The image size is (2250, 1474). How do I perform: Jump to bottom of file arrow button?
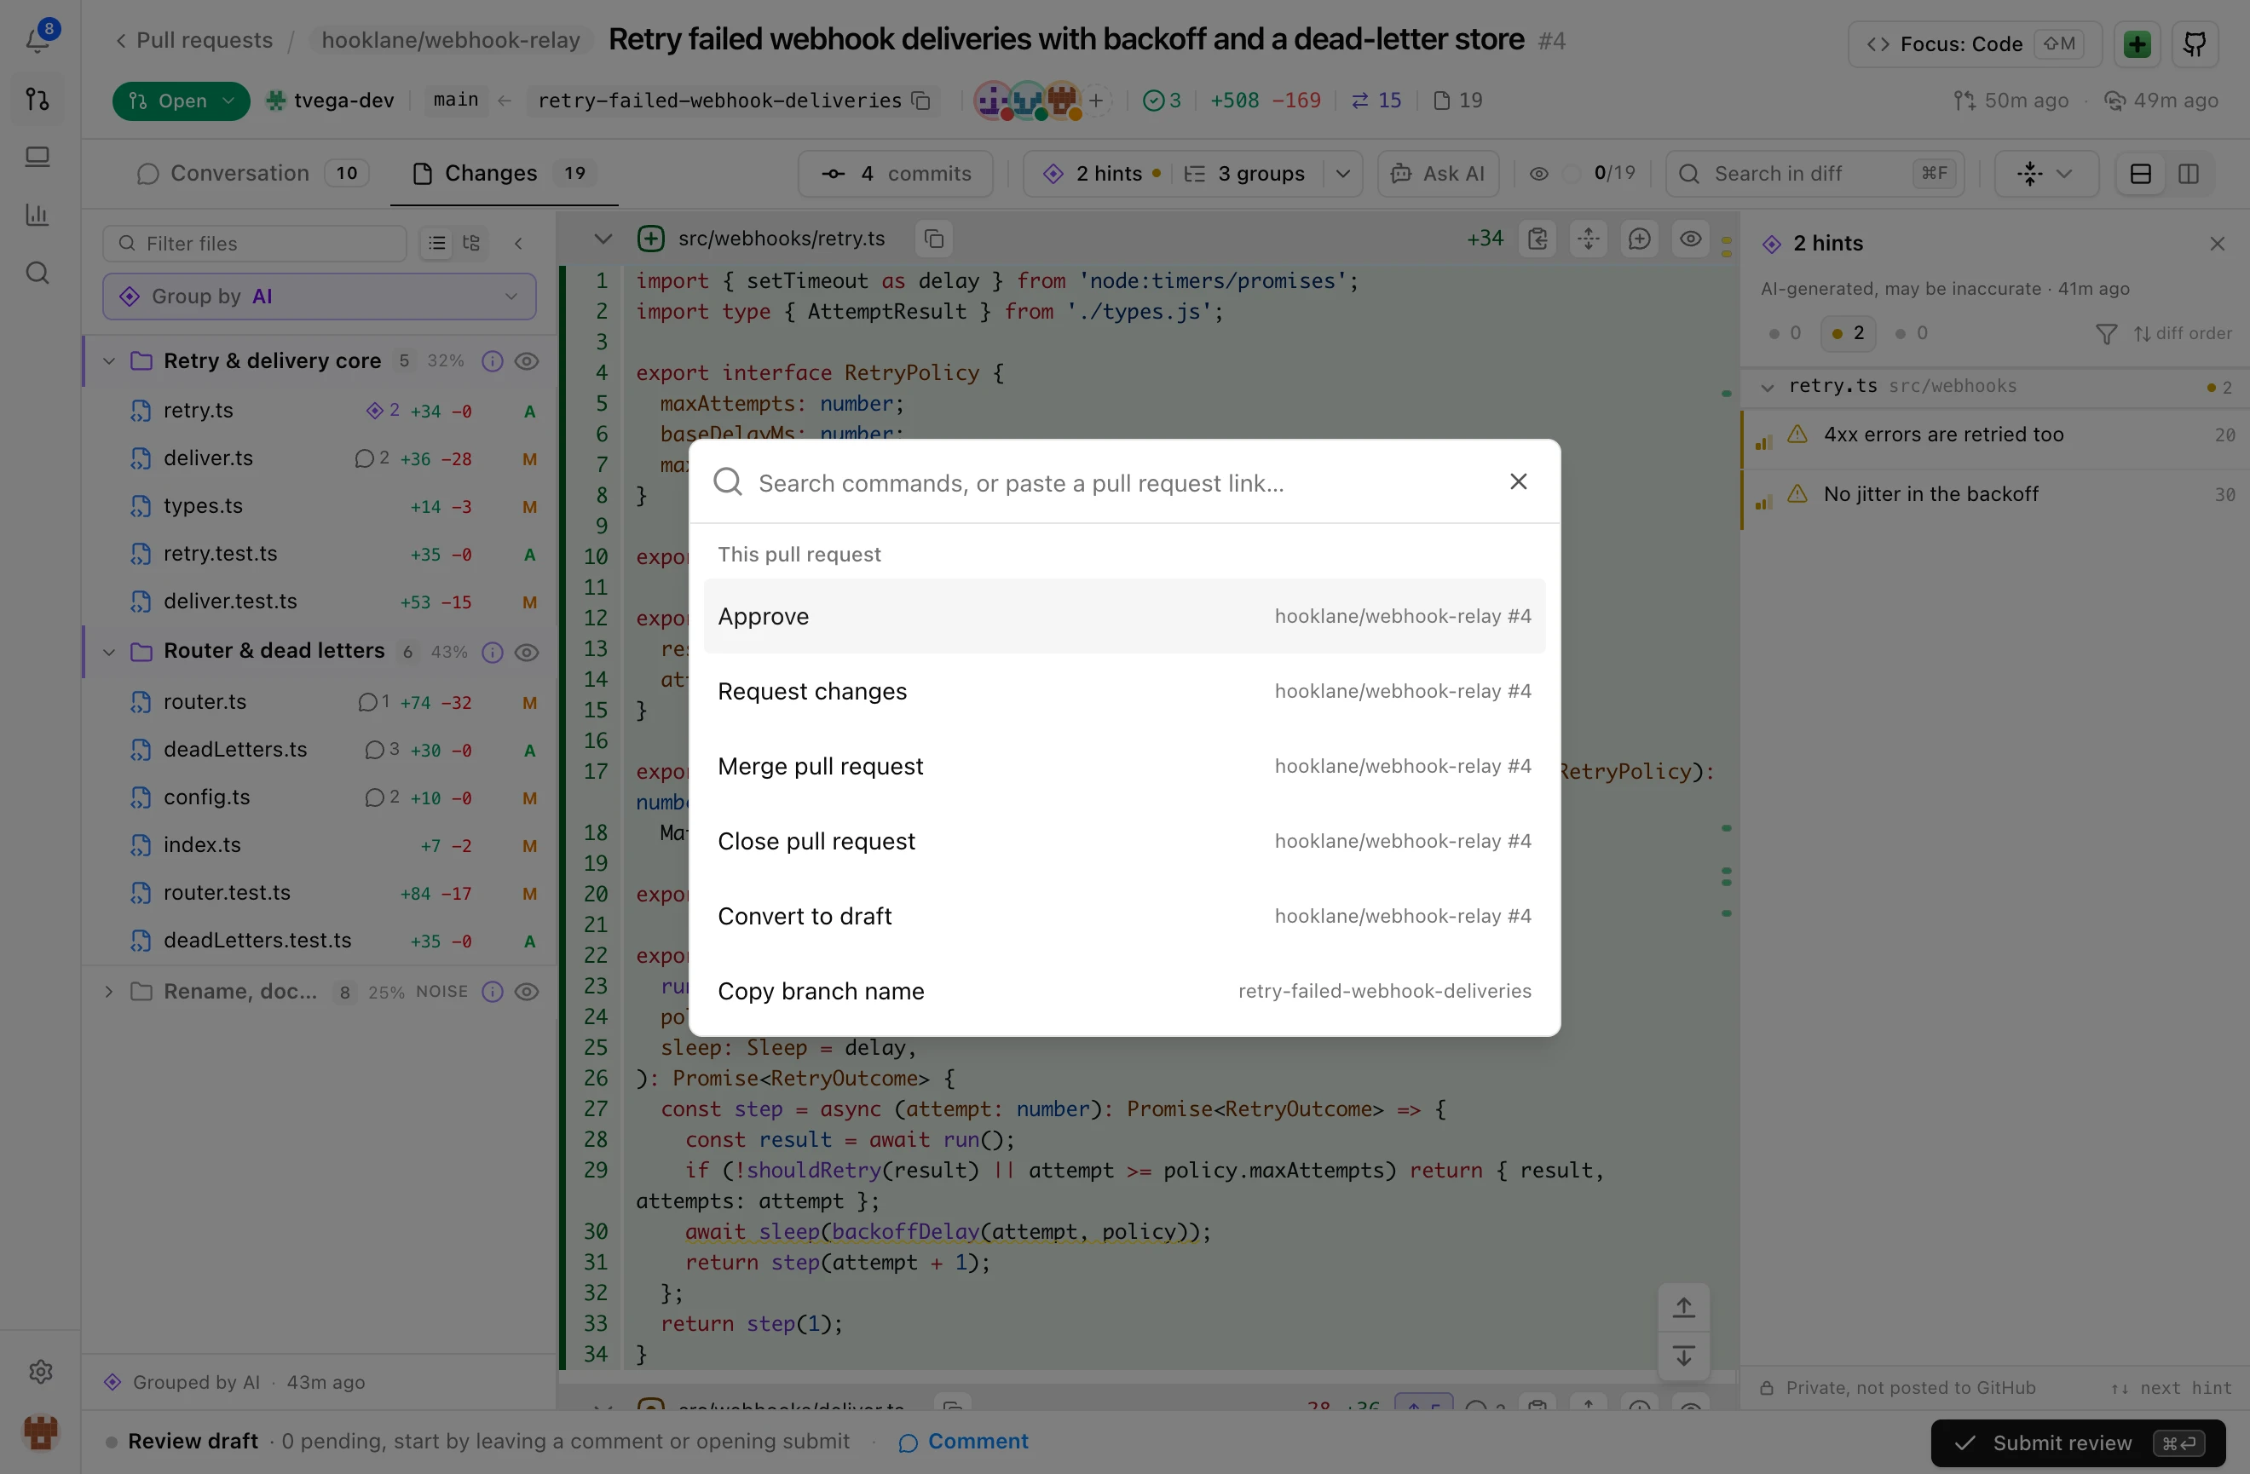tap(1684, 1356)
